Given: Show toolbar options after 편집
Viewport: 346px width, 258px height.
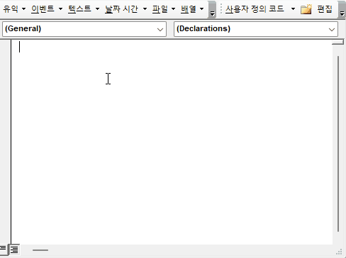Looking at the screenshot, I should 342,10.
